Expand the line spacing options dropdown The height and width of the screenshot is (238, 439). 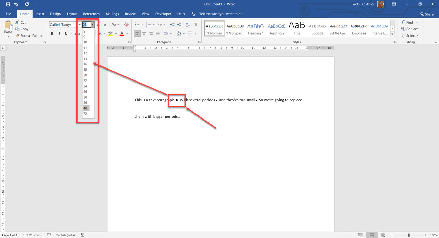click(170, 33)
